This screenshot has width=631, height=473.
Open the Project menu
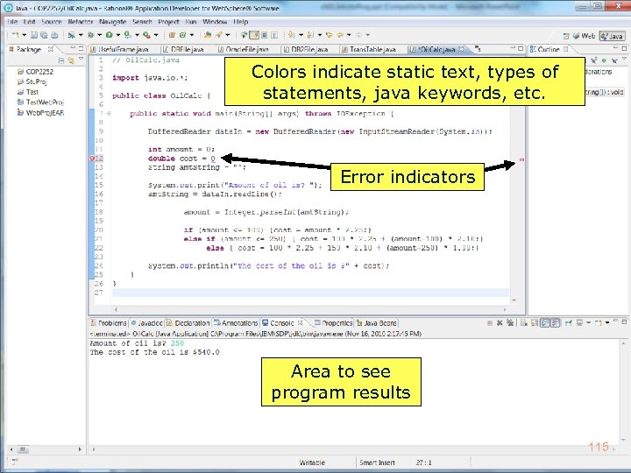click(168, 21)
